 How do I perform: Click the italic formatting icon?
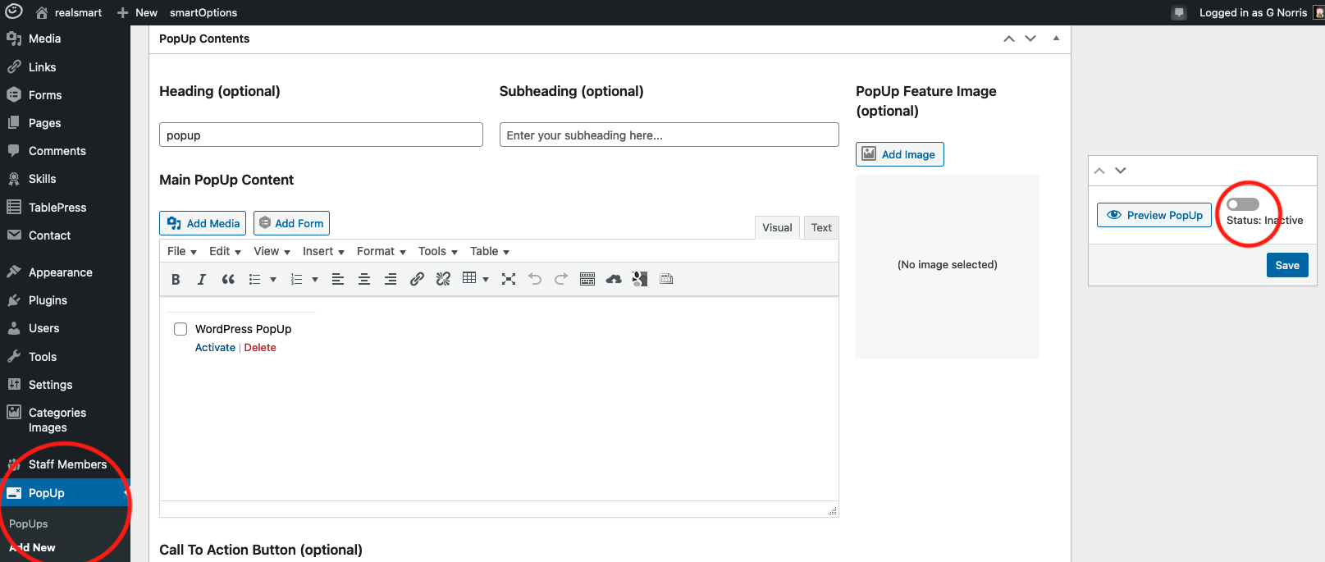(201, 280)
